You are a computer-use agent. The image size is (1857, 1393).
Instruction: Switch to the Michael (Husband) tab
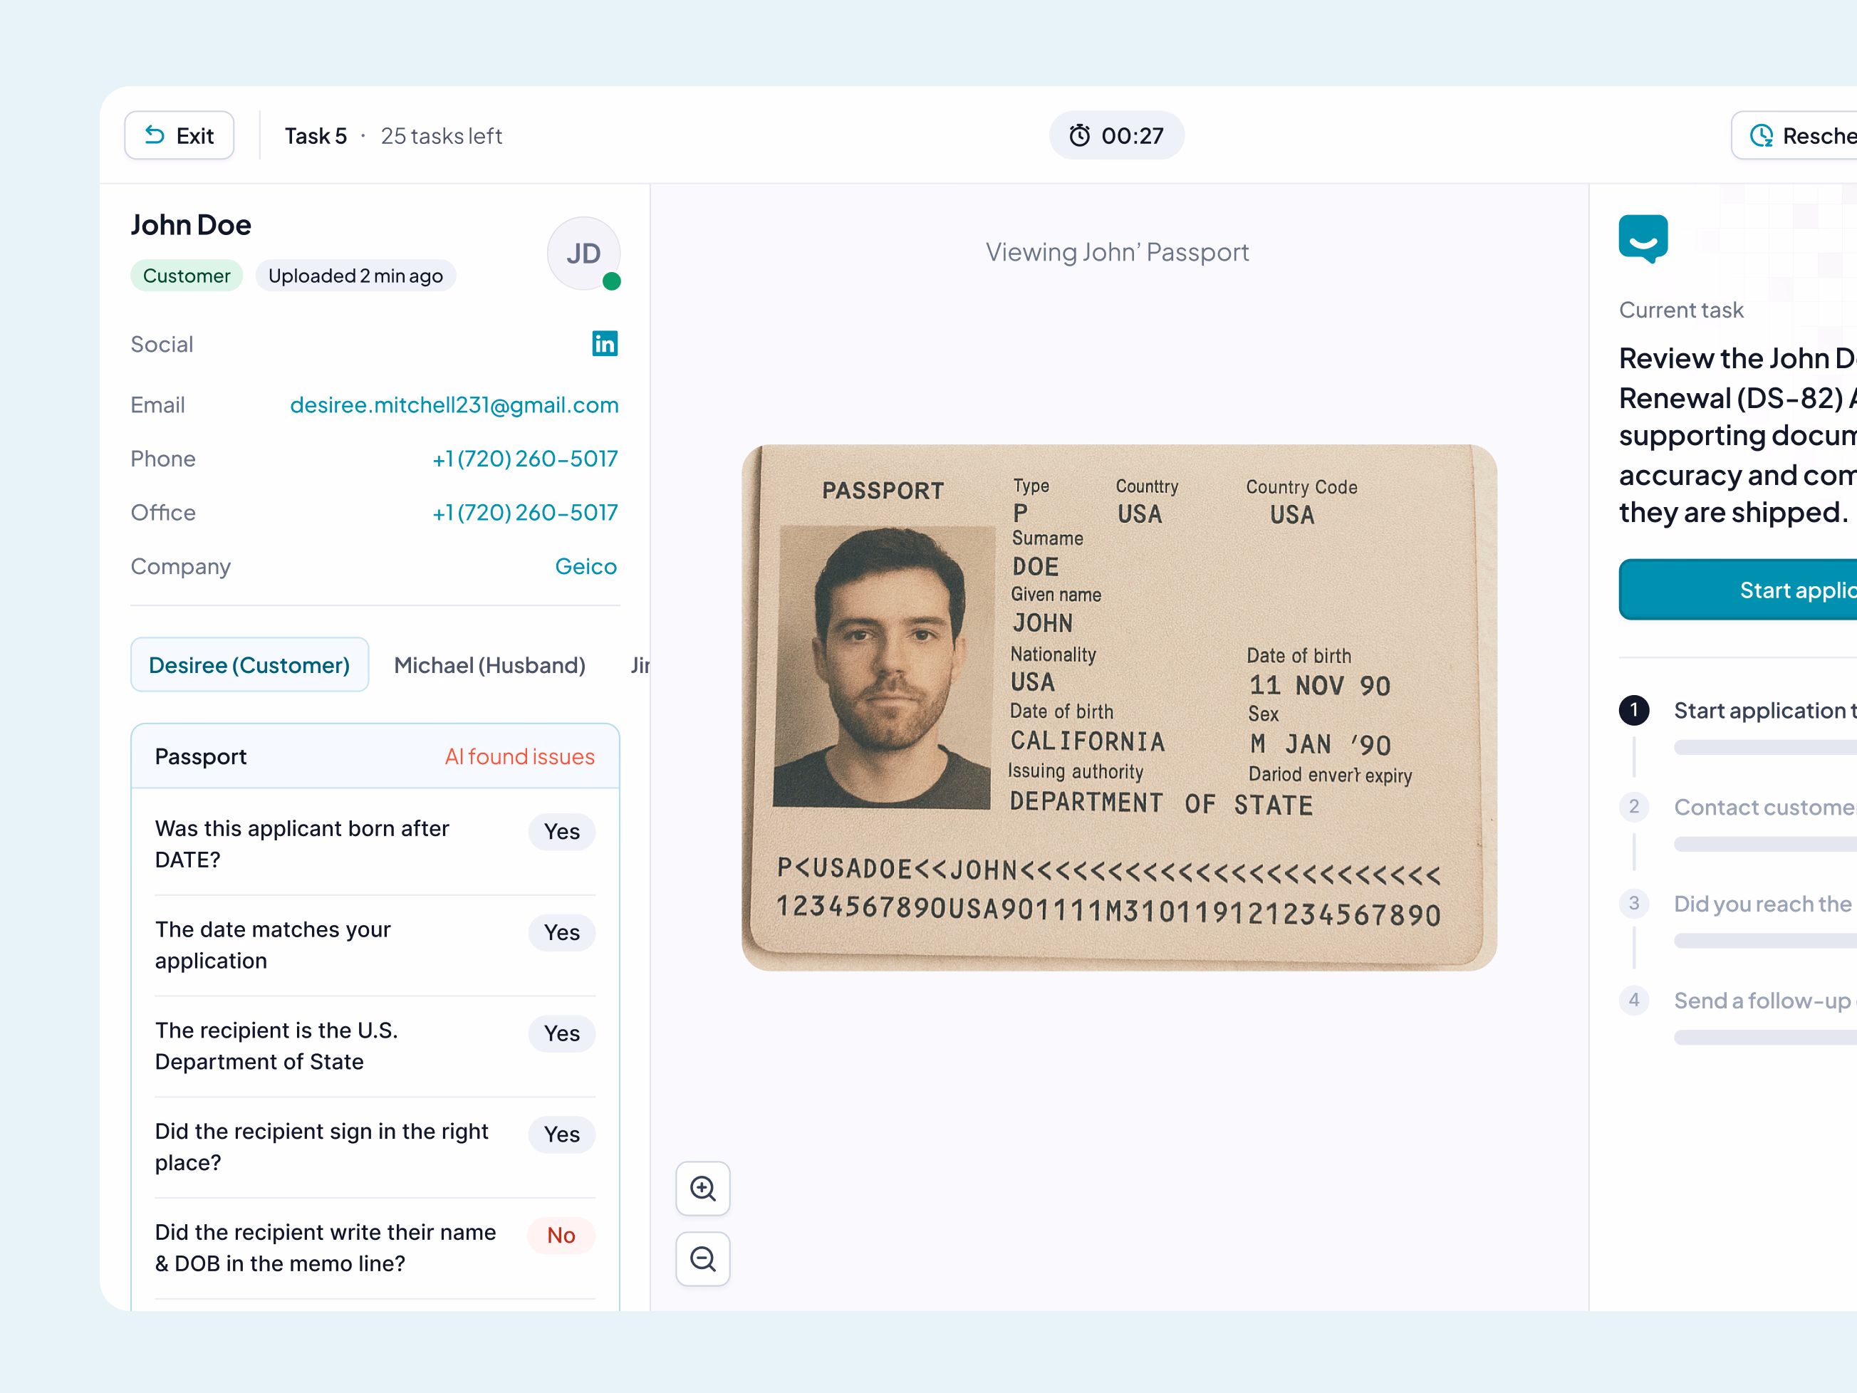click(x=489, y=664)
